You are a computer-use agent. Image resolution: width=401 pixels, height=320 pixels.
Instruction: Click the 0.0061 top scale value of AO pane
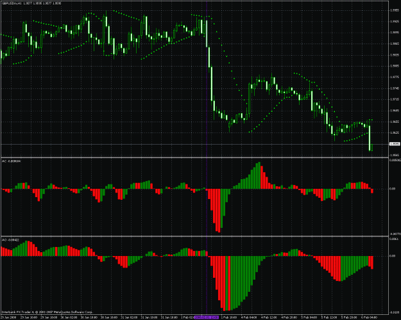(x=394, y=239)
